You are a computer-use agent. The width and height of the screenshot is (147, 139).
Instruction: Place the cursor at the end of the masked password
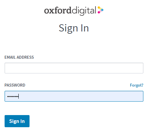[19, 96]
